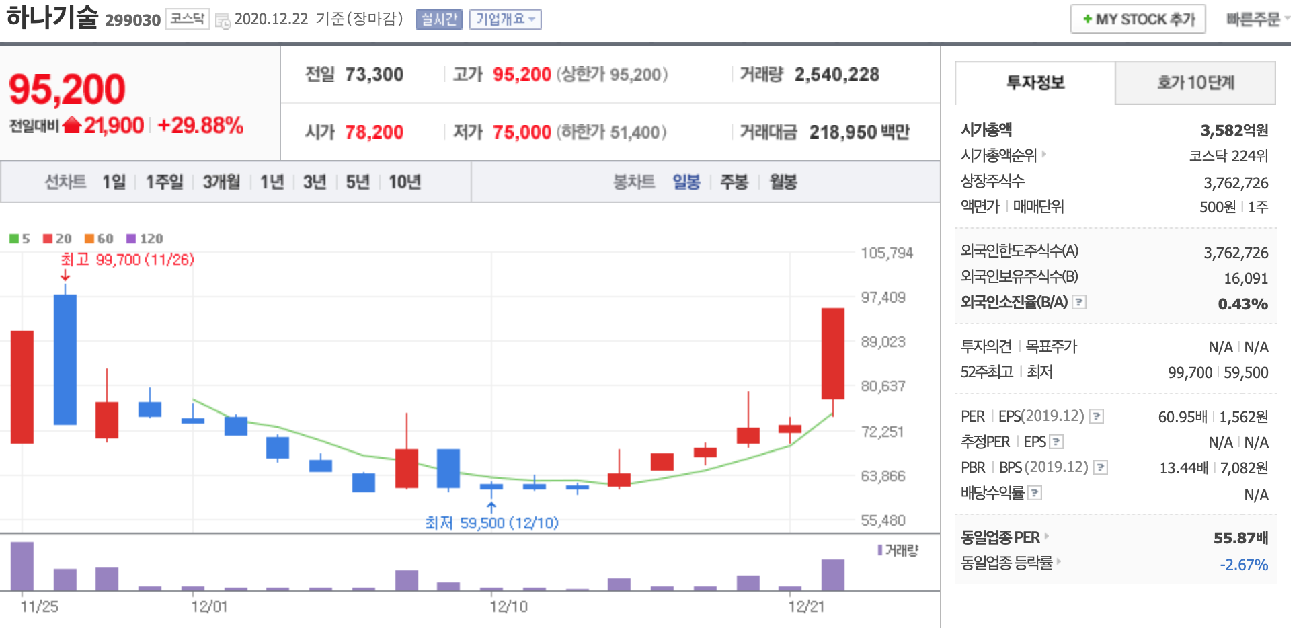The width and height of the screenshot is (1303, 628).
Task: Select the 1일 line chart period
Action: point(114,182)
